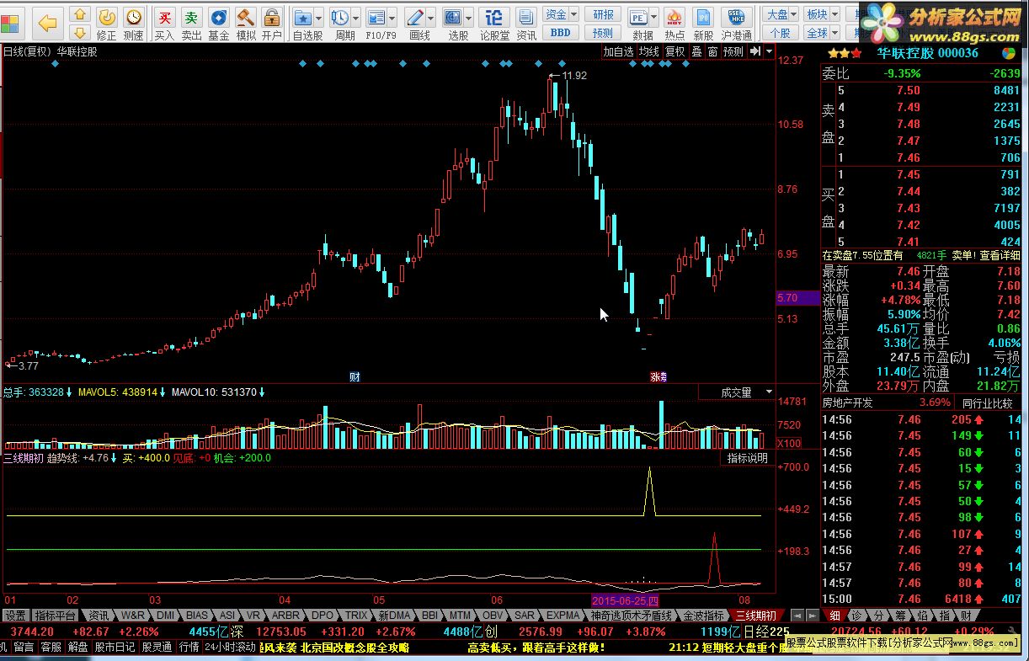Image resolution: width=1029 pixels, height=661 pixels.
Task: Click the 24小时滚动 news button
Action: point(230,647)
